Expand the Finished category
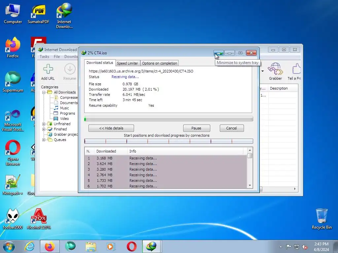Screen dimensions: 338x253 [x=44, y=129]
